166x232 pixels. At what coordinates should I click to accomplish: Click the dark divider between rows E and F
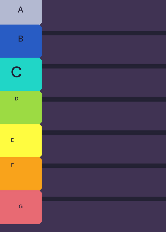[104, 166]
